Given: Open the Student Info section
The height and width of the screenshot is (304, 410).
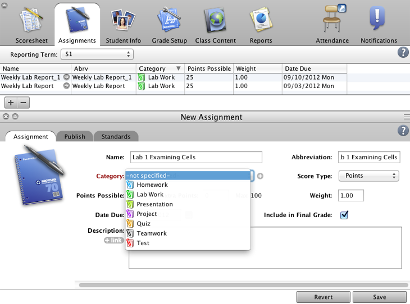Looking at the screenshot, I should (123, 24).
